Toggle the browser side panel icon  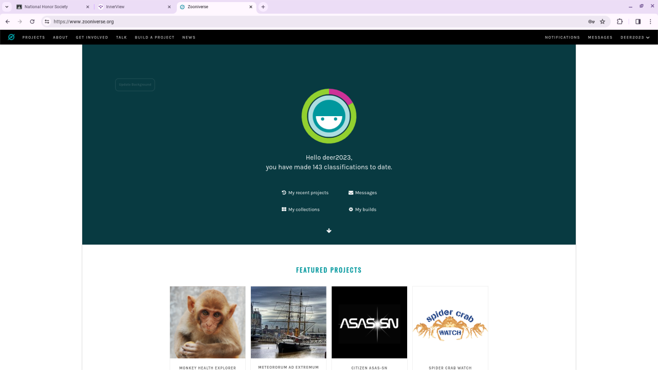click(x=638, y=22)
